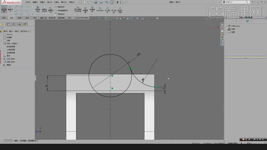Switch to the ConfigurationManager tab icon
267x150 pixels.
(14, 24)
